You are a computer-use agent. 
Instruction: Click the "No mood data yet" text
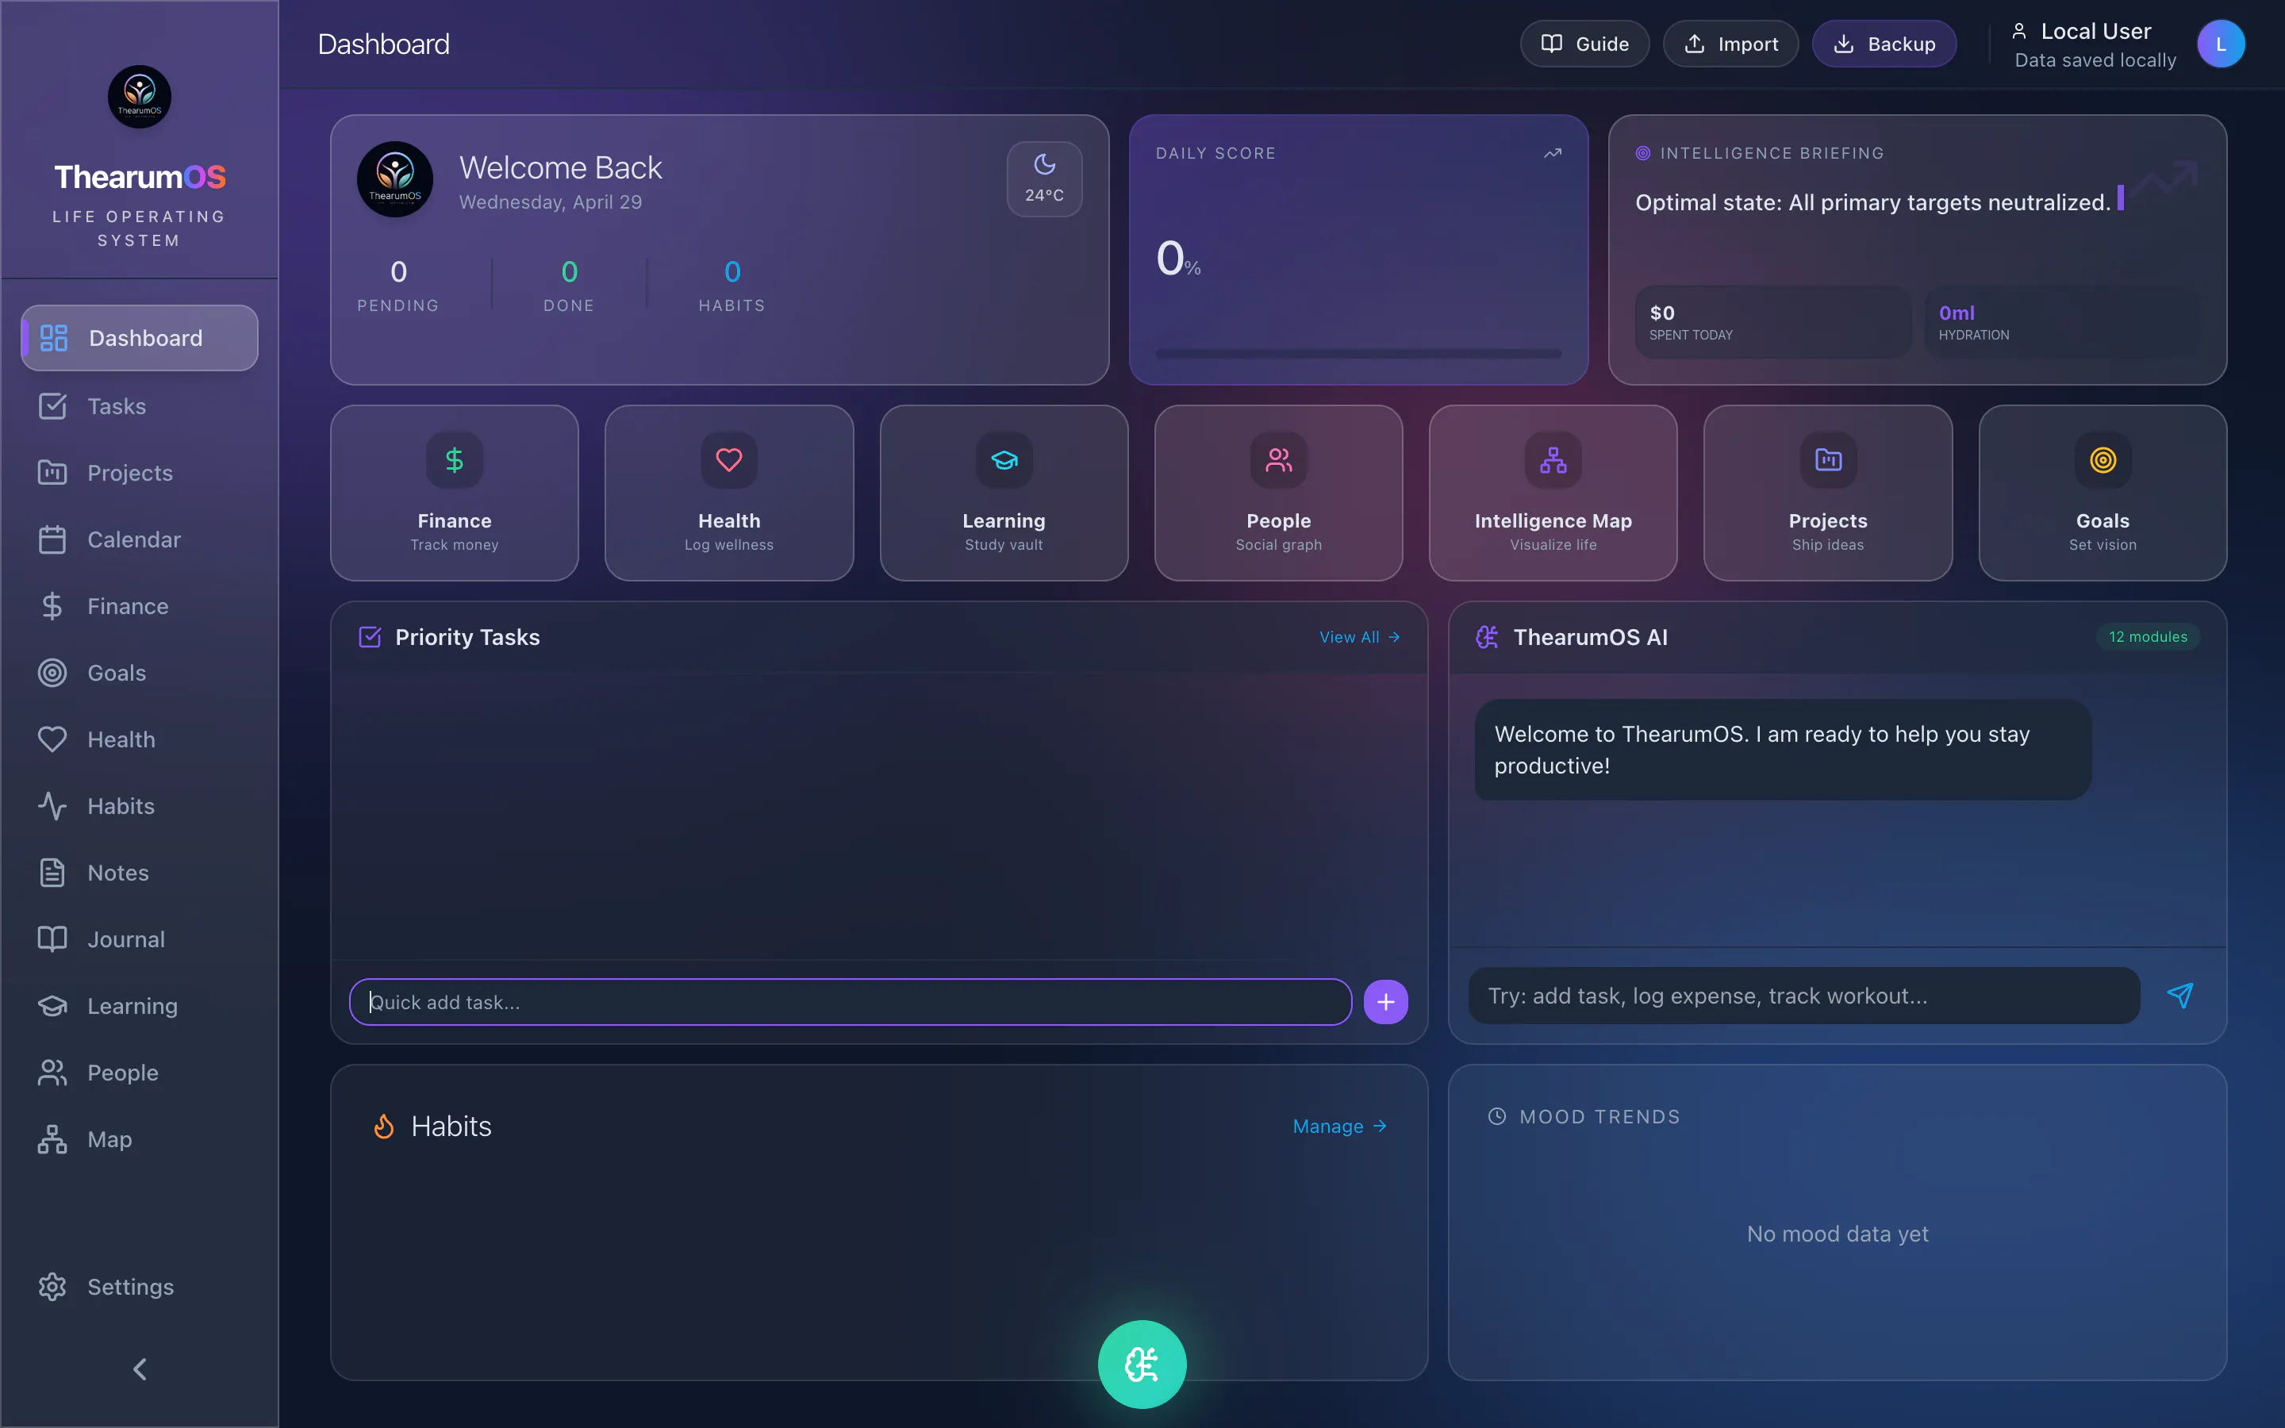click(1838, 1234)
